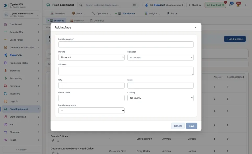Viewport: 252px width, 154px height.
Task: Click the + Add a place button
Action: coord(235,39)
